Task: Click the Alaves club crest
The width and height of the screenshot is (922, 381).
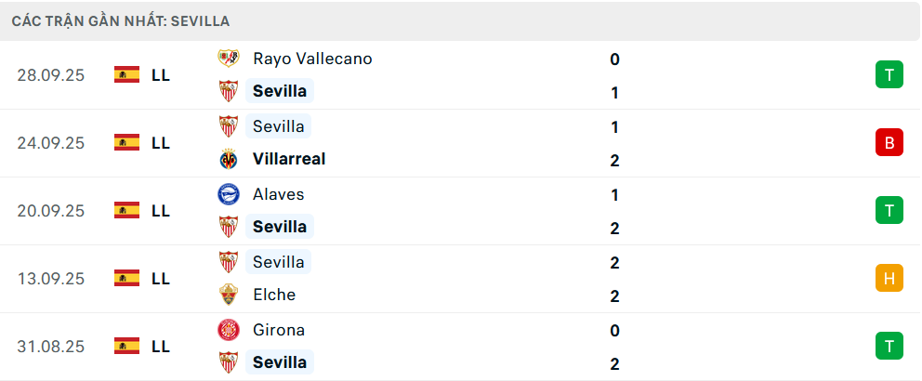Action: coord(228,194)
